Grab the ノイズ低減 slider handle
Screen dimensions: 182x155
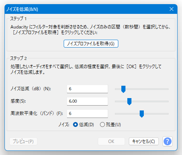pyautogui.click(x=123, y=89)
